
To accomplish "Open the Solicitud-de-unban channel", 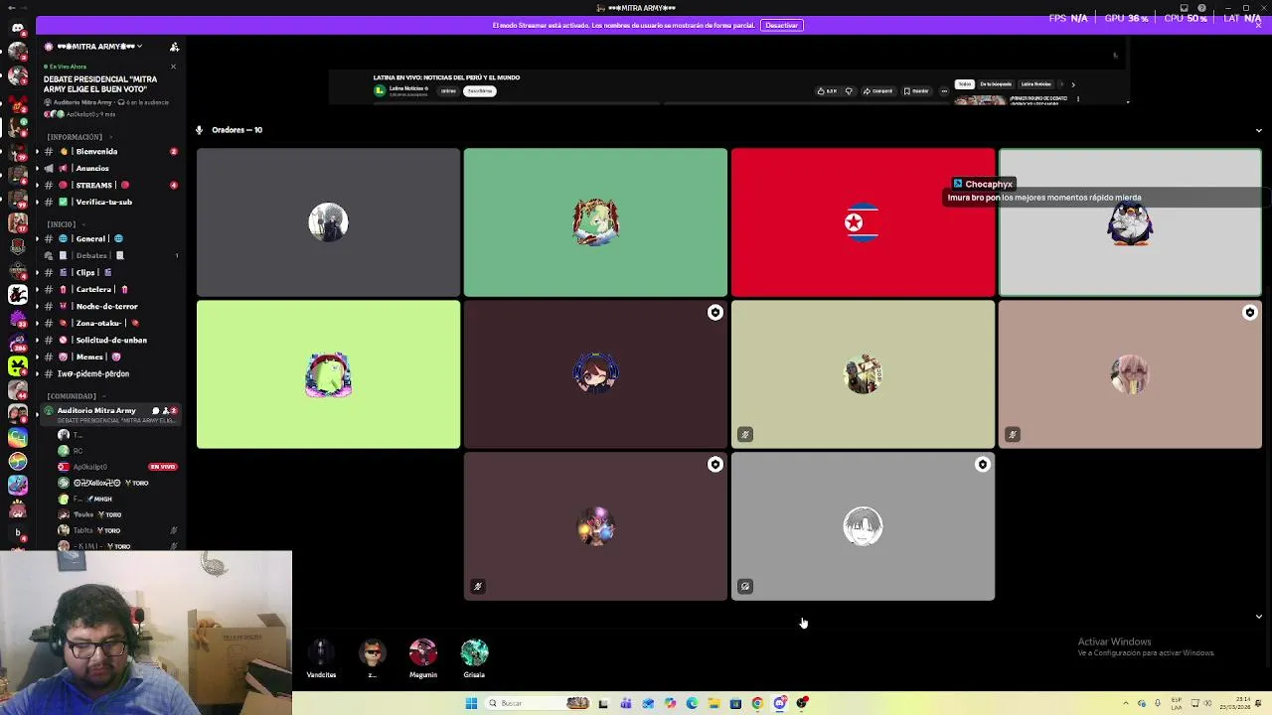I will 109,341.
